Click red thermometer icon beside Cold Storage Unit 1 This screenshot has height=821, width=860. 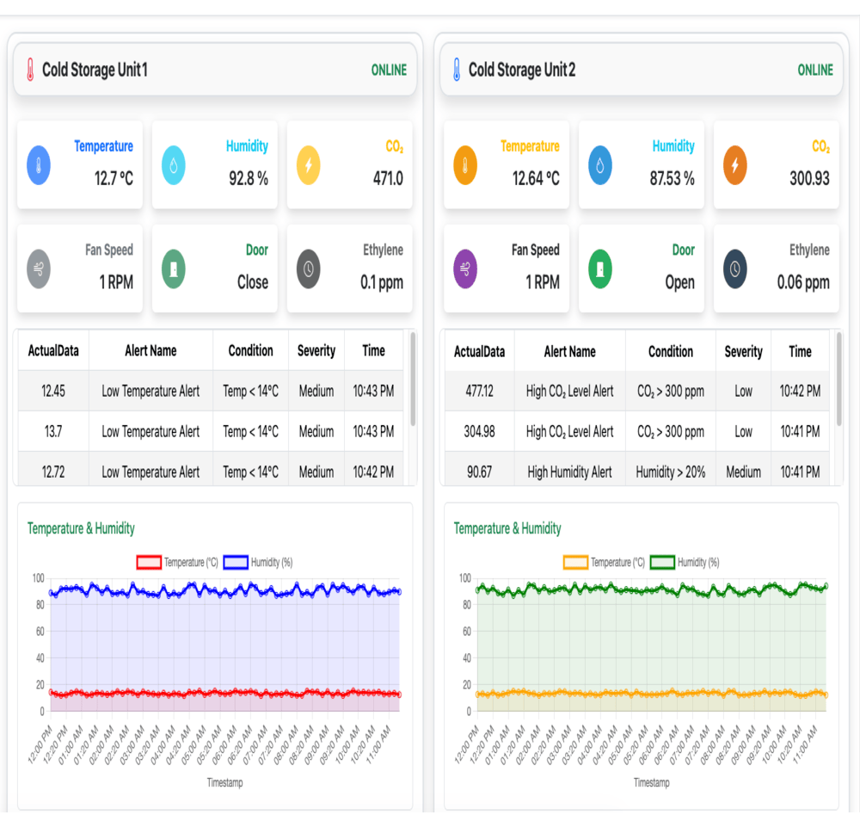click(x=30, y=70)
